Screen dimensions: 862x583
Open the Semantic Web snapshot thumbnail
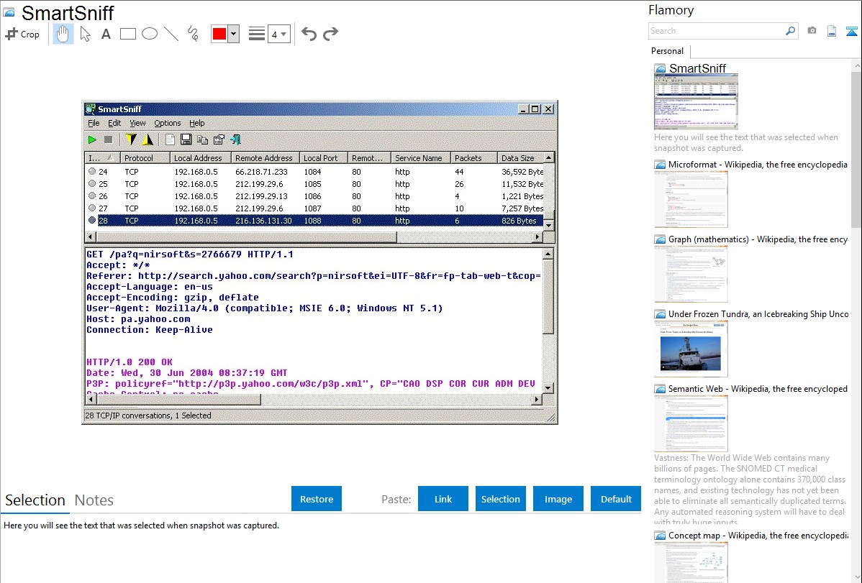coord(691,423)
